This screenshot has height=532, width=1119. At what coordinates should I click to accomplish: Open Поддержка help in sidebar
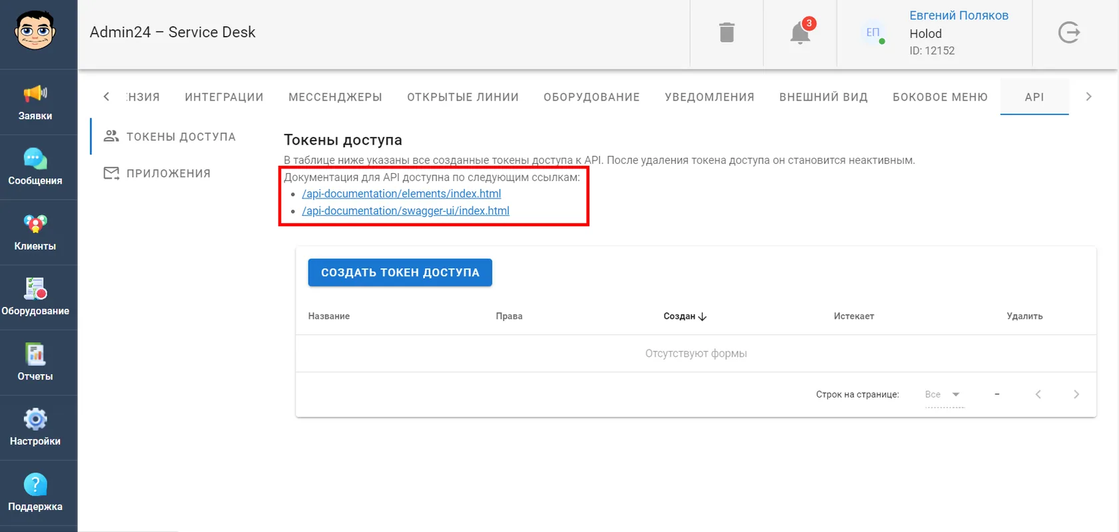click(35, 493)
